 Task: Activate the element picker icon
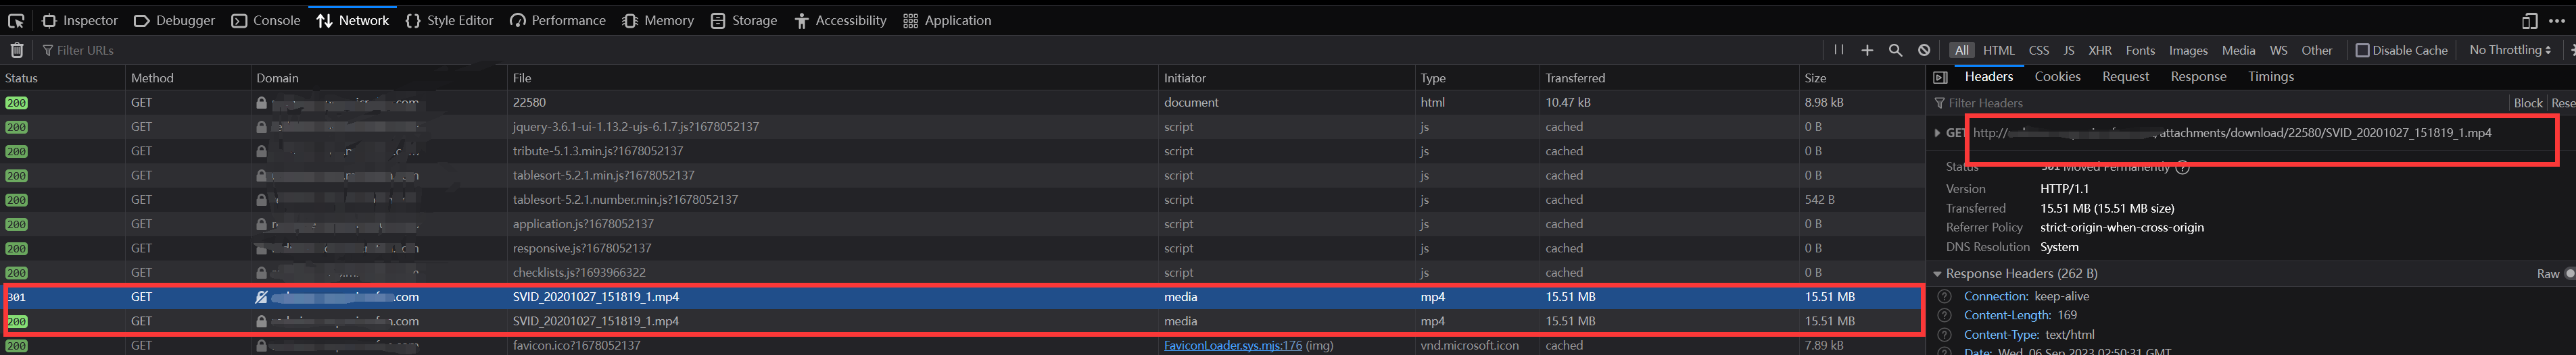pos(17,20)
